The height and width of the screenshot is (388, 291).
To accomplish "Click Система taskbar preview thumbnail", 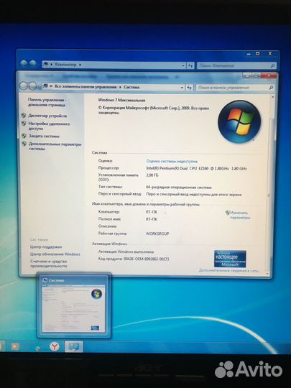I will pos(74,305).
